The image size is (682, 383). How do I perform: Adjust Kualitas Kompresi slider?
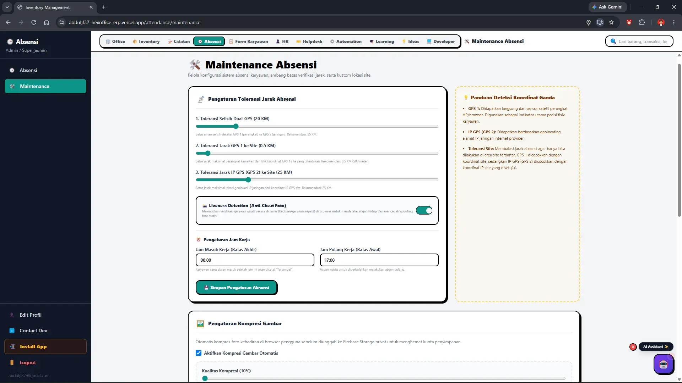click(x=384, y=378)
